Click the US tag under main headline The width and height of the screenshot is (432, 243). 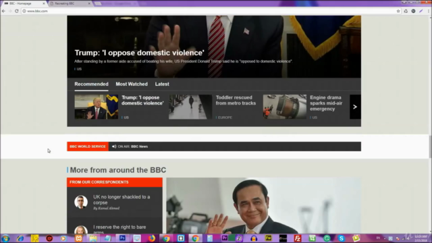tap(79, 69)
